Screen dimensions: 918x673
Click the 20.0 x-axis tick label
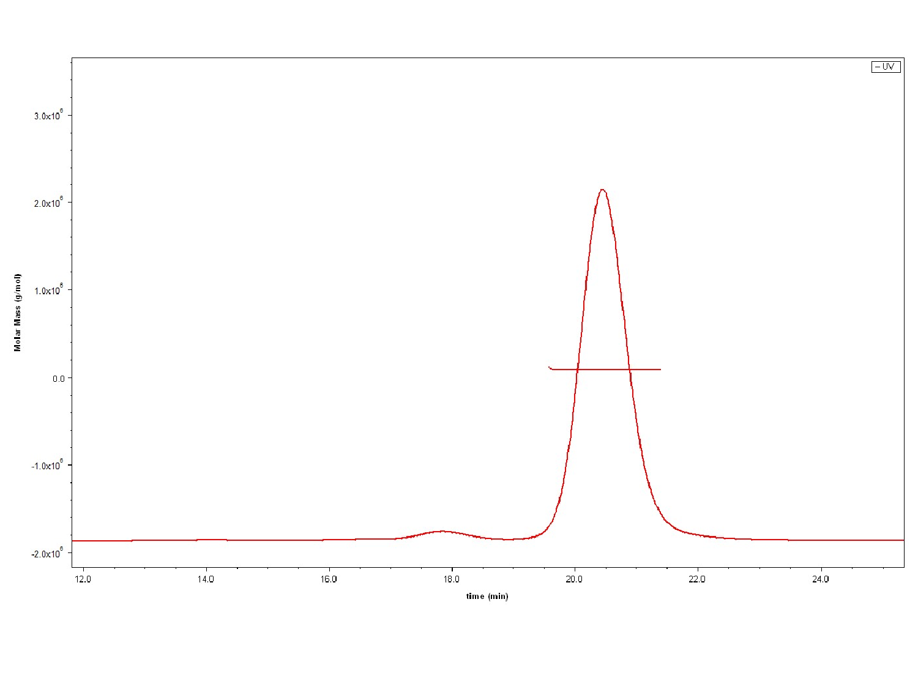tap(574, 579)
